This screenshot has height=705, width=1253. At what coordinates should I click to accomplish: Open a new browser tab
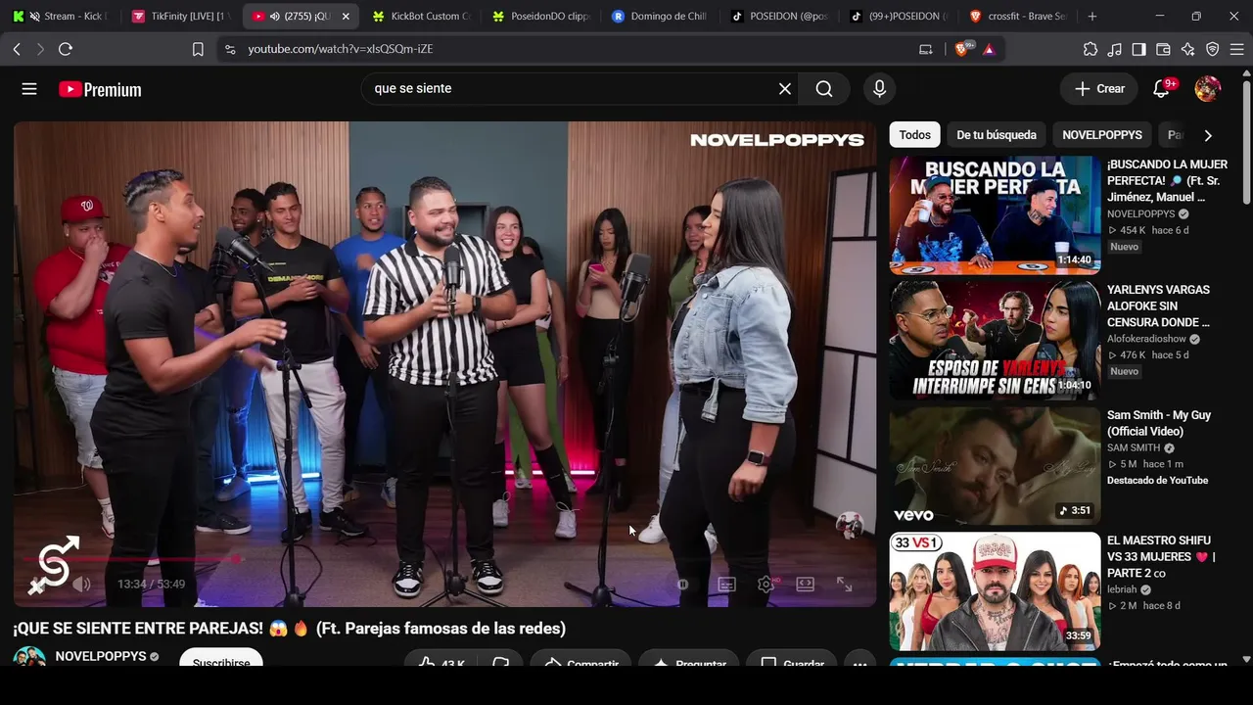(x=1092, y=17)
